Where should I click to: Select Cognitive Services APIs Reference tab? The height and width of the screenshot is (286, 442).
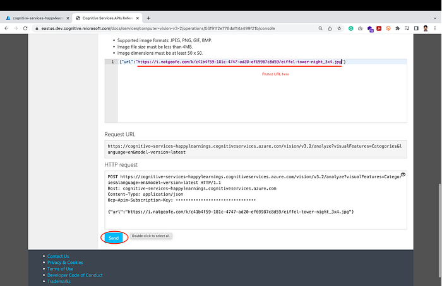107,18
